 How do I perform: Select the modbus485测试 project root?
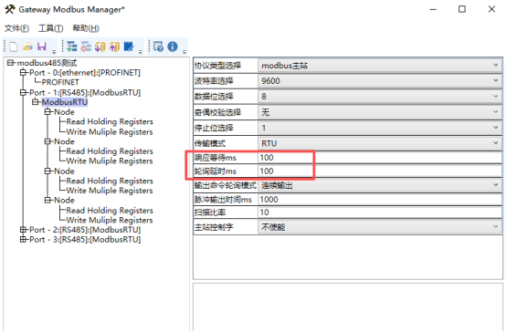coord(47,63)
